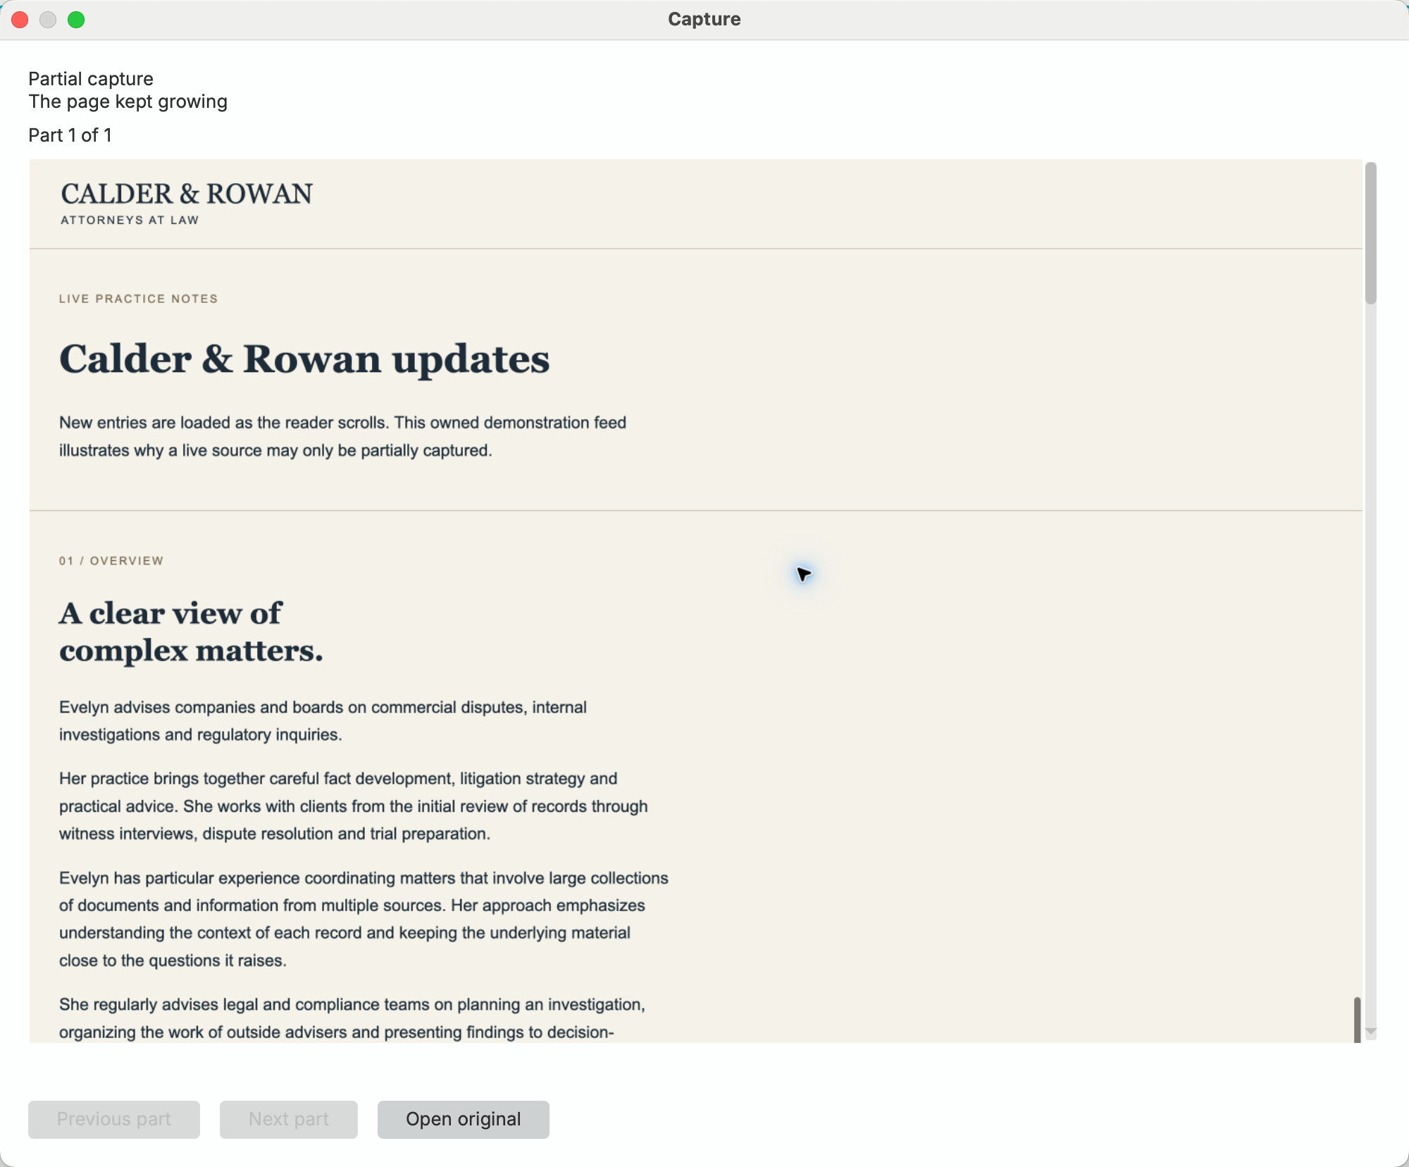This screenshot has height=1167, width=1409.
Task: Go to the Next part
Action: pyautogui.click(x=288, y=1119)
